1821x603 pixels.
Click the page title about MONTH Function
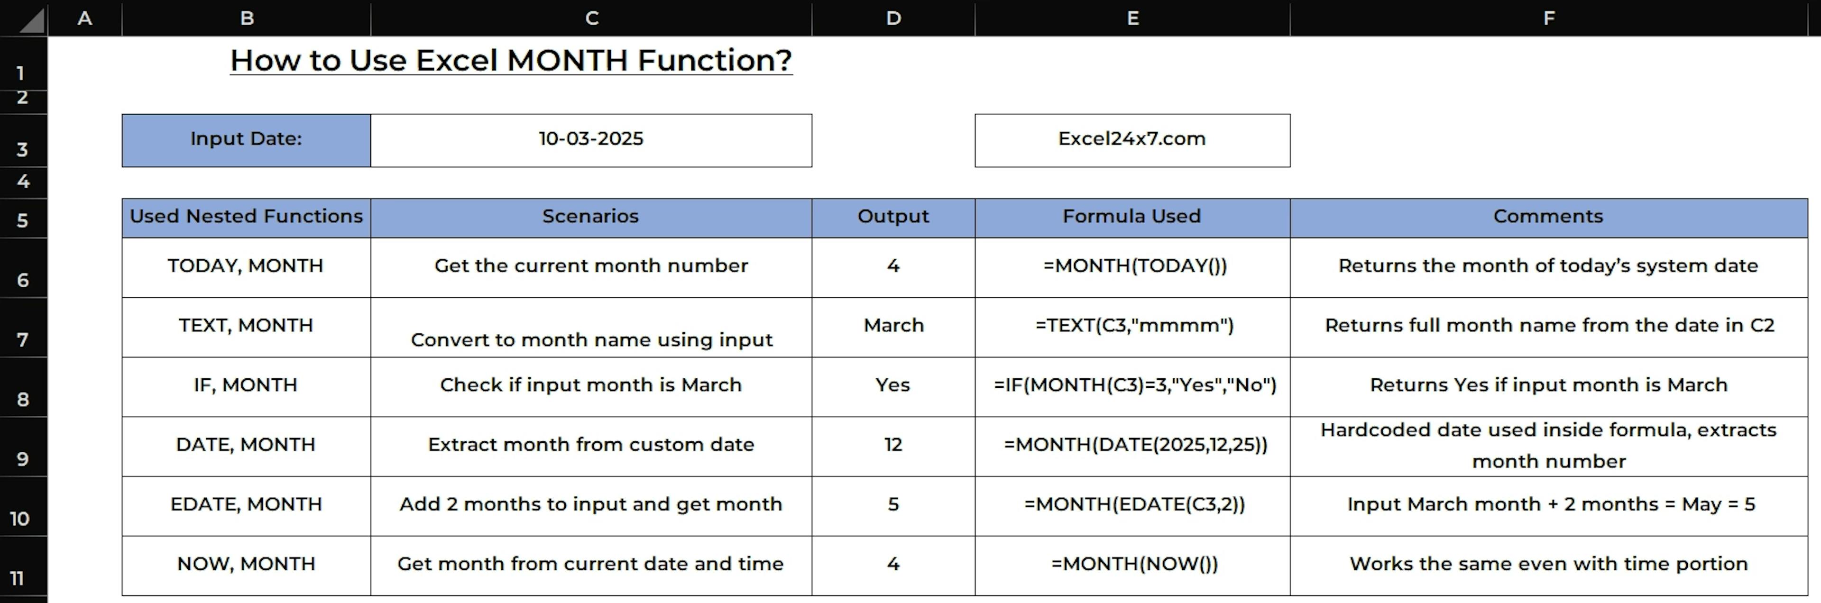coord(511,61)
